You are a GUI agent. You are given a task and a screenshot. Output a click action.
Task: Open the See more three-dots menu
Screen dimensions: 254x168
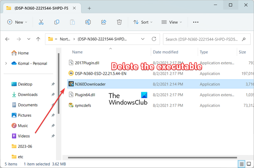[196, 22]
